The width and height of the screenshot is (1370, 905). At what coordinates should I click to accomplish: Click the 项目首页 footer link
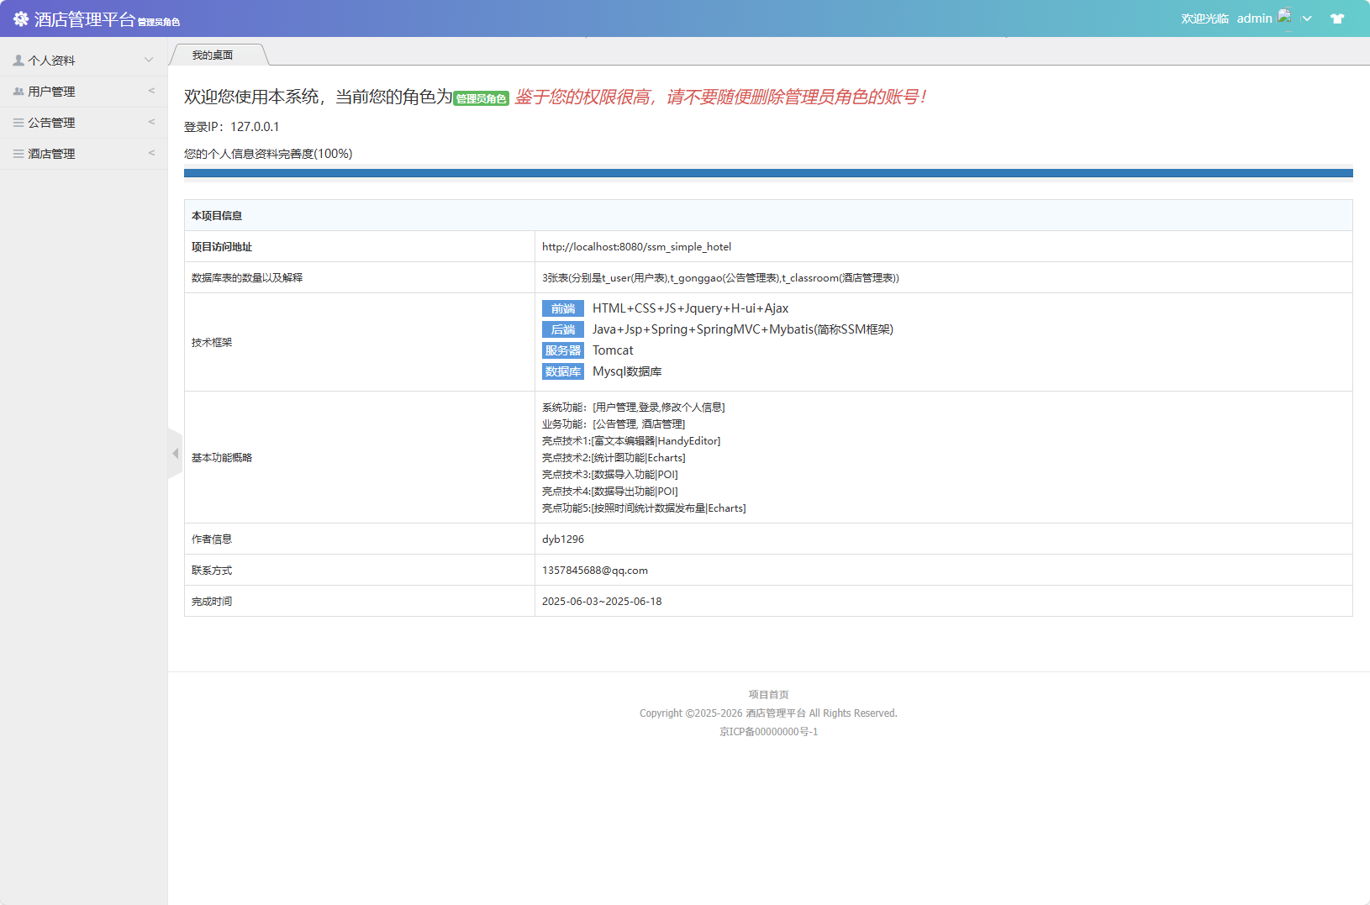(767, 694)
